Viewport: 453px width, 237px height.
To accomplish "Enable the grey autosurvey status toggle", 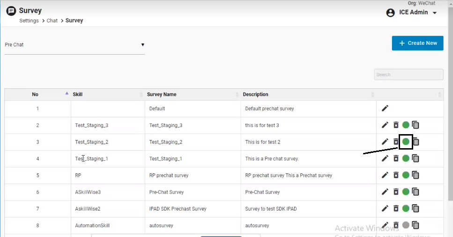I will pyautogui.click(x=406, y=225).
